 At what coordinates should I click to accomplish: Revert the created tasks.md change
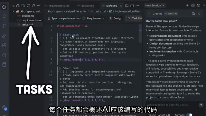coord(199,14)
